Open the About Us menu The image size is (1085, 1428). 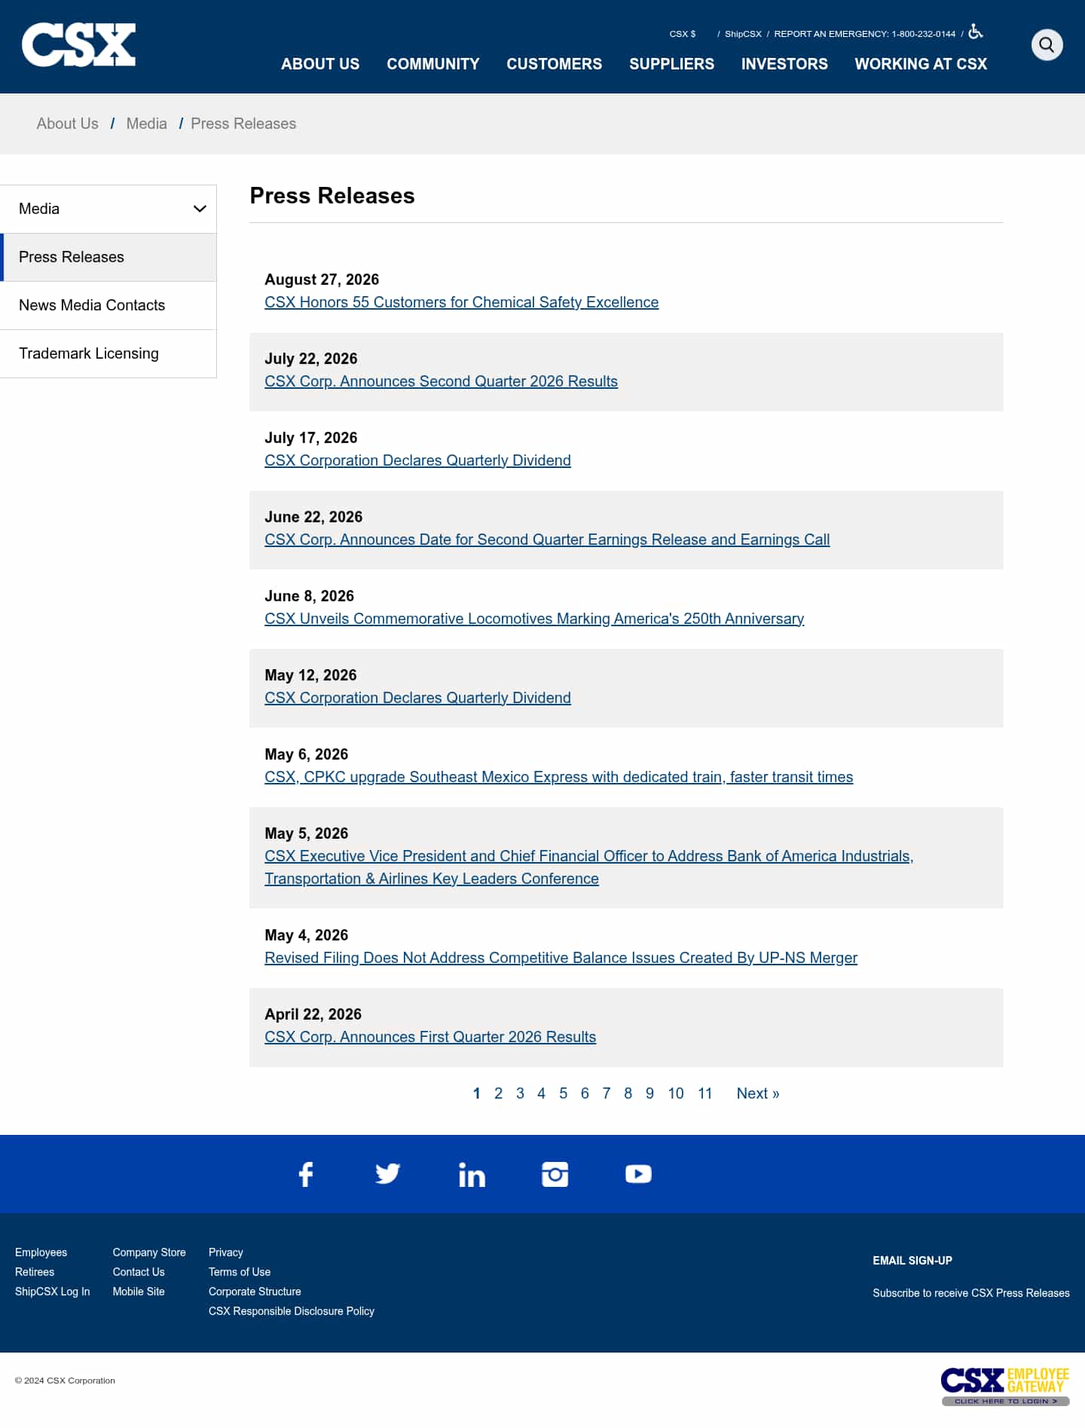click(320, 64)
